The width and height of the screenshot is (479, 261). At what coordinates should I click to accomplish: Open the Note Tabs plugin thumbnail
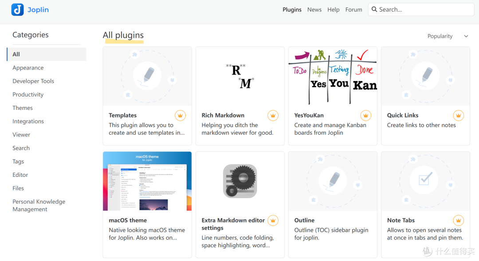click(425, 181)
